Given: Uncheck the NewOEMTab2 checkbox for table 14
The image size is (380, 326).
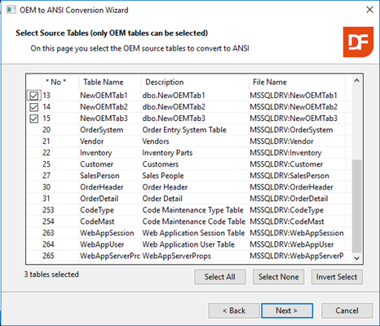Looking at the screenshot, I should [34, 107].
